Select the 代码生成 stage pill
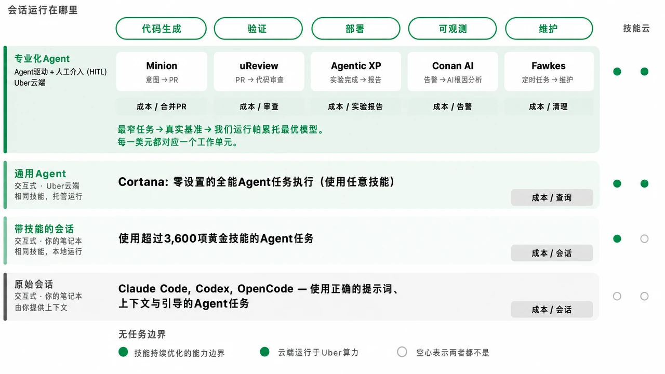 [161, 29]
